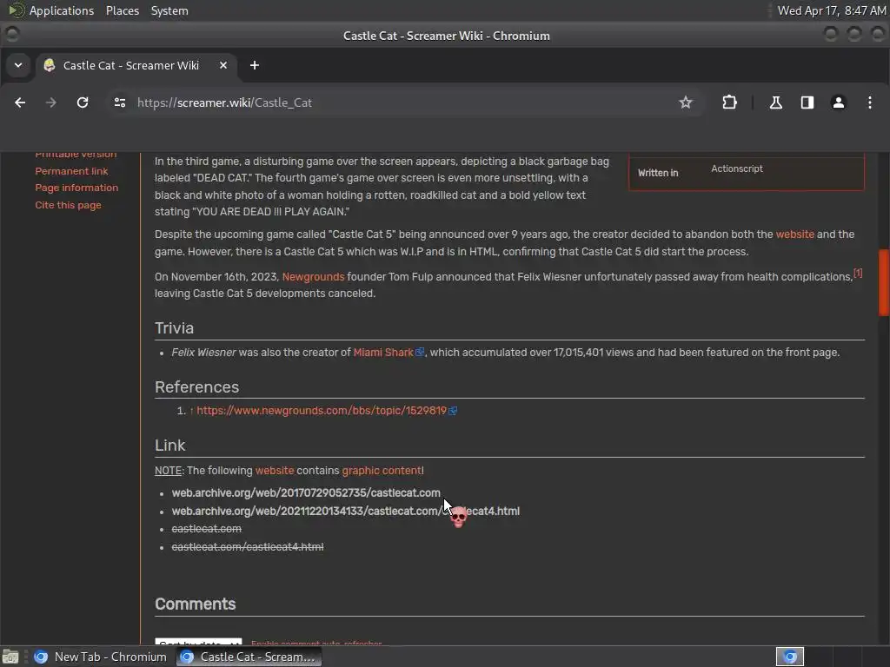Open the Page information sidebar link

tap(76, 188)
